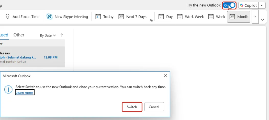Open the Other inbox tab

(19, 35)
